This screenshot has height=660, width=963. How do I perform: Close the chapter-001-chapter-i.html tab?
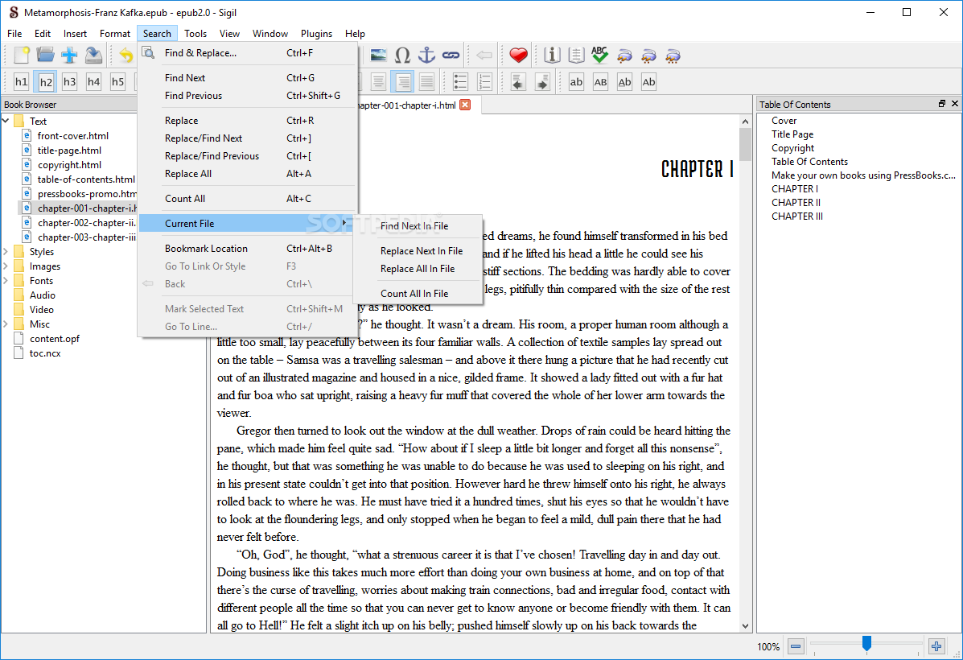[x=465, y=105]
